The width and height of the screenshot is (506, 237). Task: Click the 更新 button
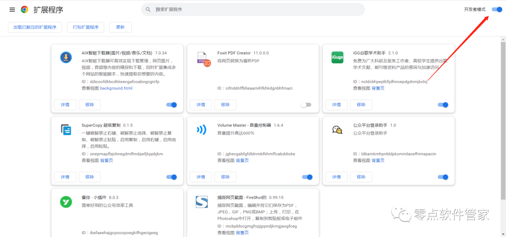click(x=120, y=28)
